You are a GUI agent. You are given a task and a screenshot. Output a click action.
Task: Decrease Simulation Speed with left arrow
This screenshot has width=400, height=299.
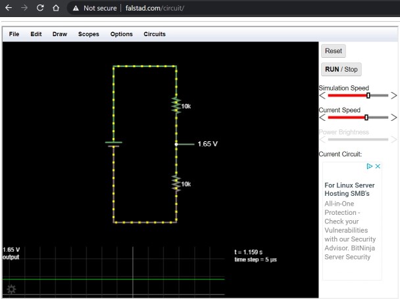point(322,95)
